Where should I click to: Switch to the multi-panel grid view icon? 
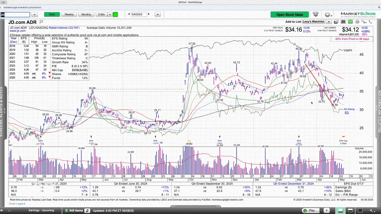(x=343, y=22)
